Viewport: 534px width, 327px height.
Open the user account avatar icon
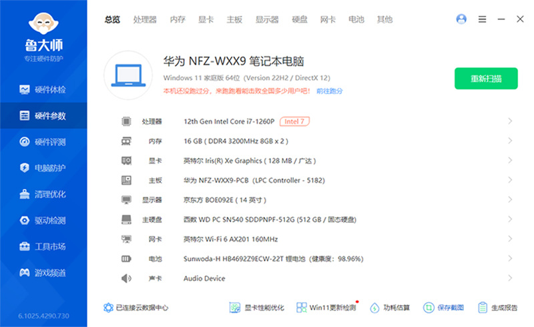pyautogui.click(x=461, y=19)
